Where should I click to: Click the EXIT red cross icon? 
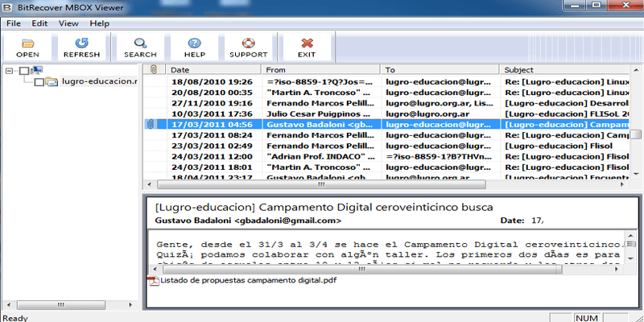coord(307,43)
